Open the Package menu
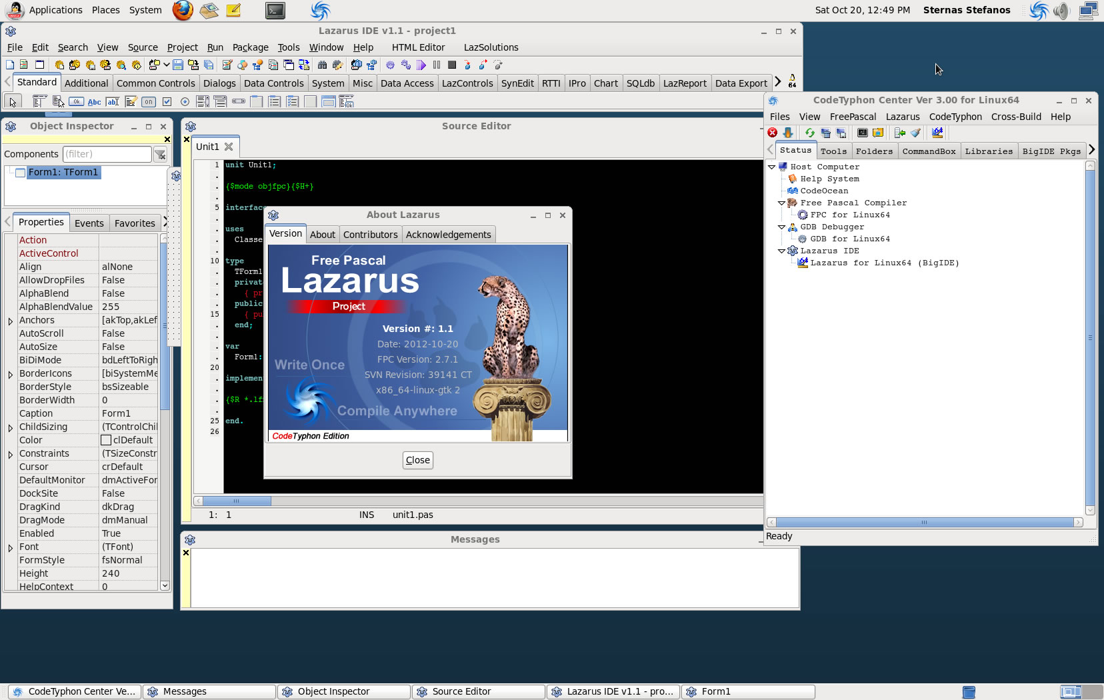The image size is (1104, 700). [250, 47]
